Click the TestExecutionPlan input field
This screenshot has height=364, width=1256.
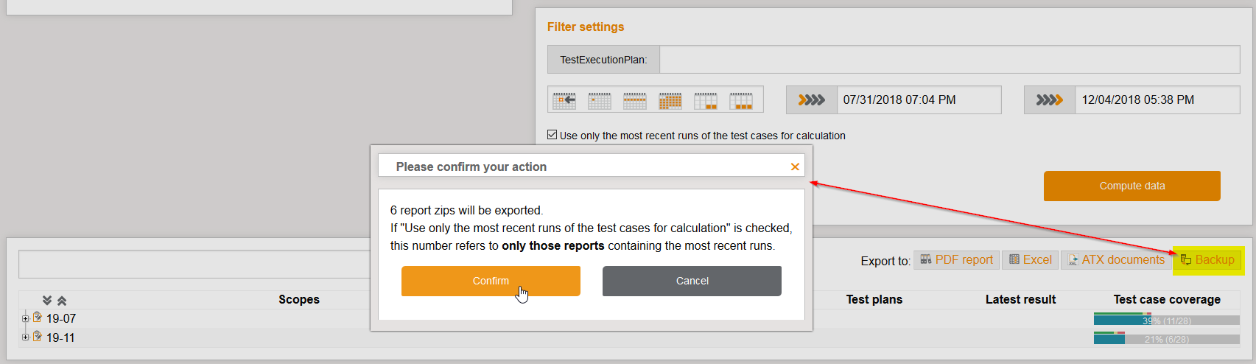point(950,60)
